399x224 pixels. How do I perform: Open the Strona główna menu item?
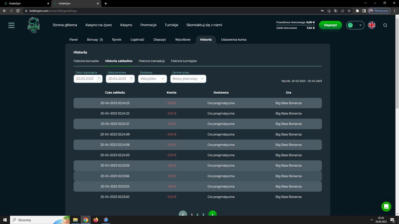[65, 25]
